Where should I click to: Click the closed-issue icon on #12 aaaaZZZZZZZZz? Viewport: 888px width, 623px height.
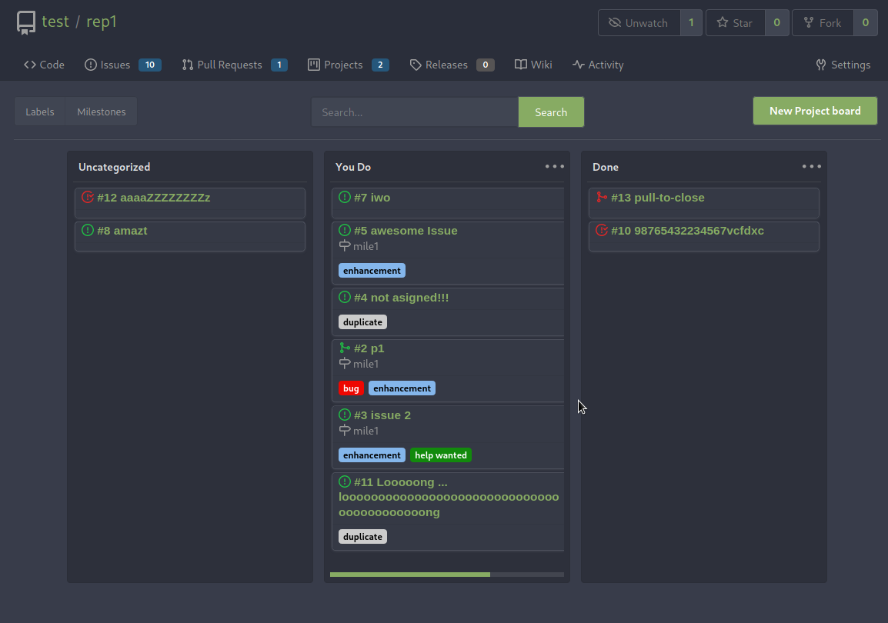tap(87, 197)
